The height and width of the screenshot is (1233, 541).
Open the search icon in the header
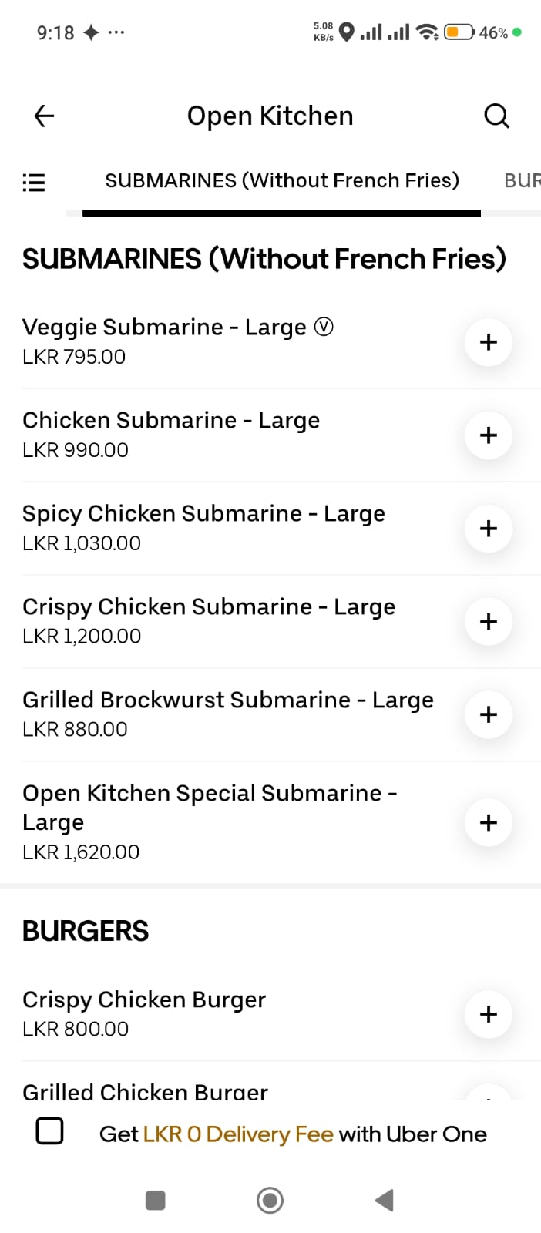496,116
